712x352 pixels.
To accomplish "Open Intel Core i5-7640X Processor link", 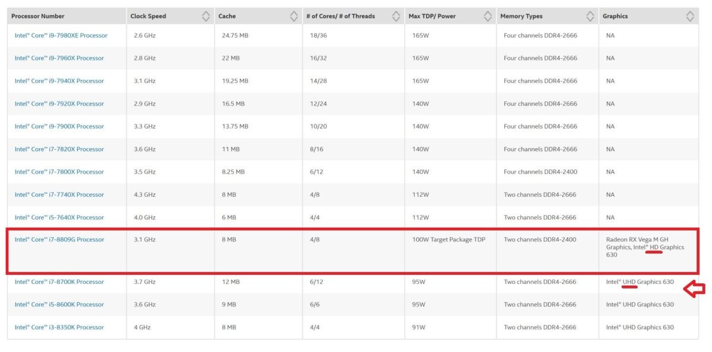I will pos(59,217).
